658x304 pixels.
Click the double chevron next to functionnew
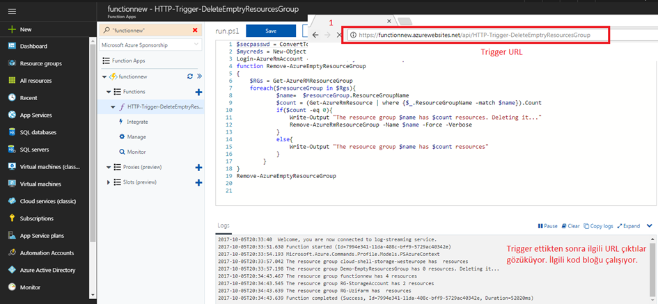(x=199, y=77)
